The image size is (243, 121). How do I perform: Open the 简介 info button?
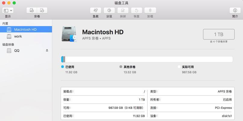click(235, 10)
